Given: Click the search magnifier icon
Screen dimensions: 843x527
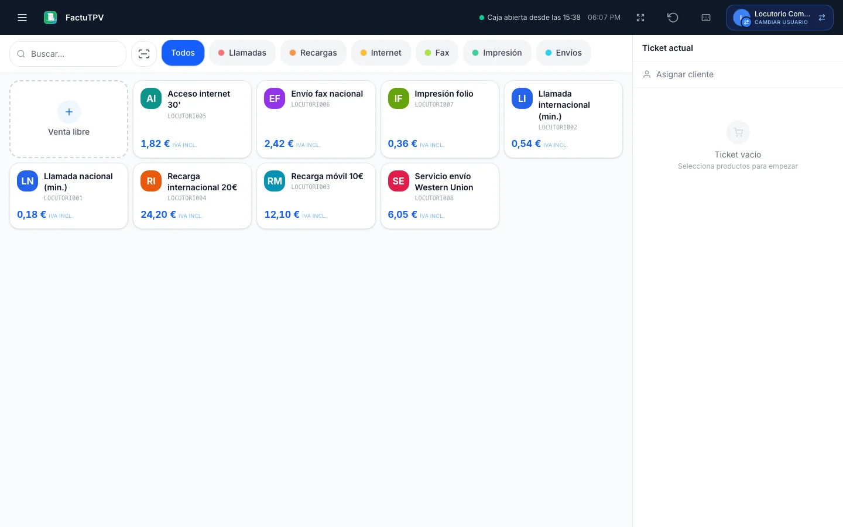Looking at the screenshot, I should [21, 54].
